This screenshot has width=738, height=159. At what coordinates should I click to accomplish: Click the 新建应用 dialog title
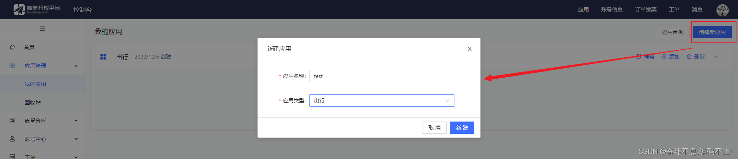(x=279, y=49)
